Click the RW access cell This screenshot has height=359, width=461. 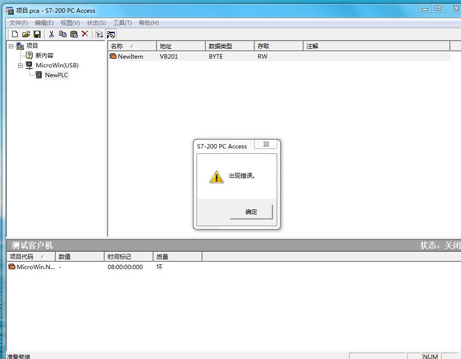point(262,56)
